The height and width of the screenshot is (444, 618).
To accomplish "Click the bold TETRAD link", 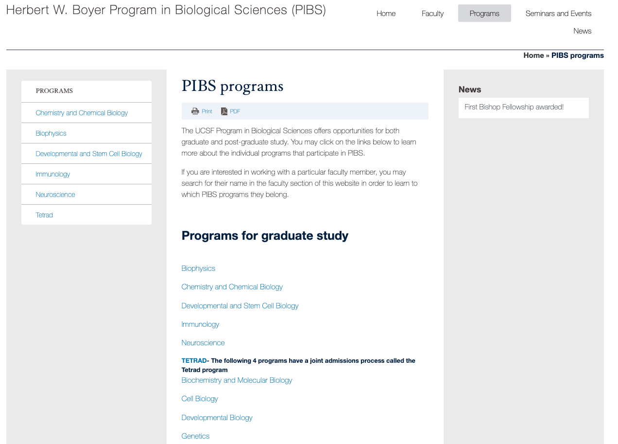I will (x=194, y=361).
